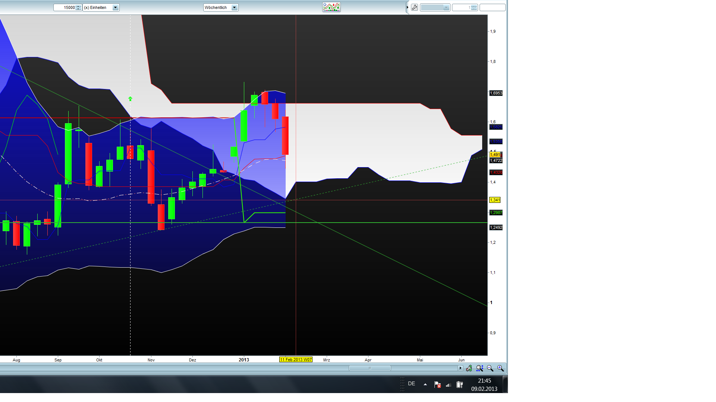
Task: Click the 11 Feb 2013 W07 date label
Action: click(x=296, y=360)
